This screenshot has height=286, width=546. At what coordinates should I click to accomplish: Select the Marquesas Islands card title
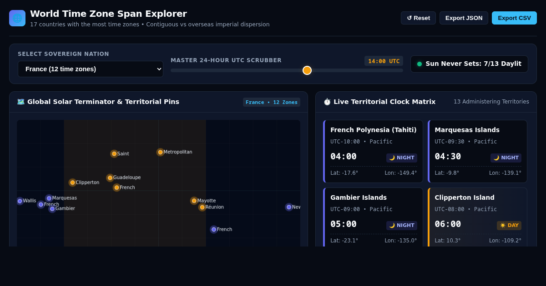click(467, 130)
